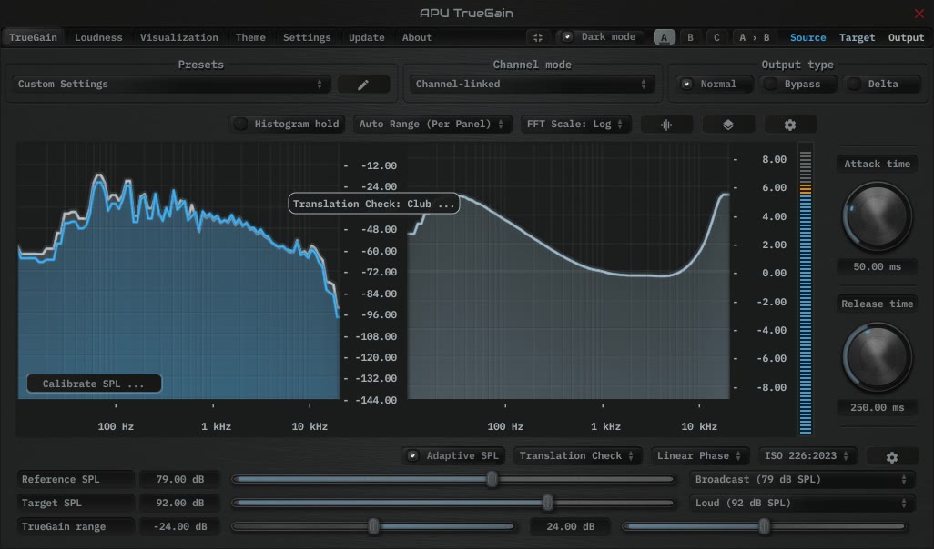
Task: Open the Auto Range (Per Panel) dropdown
Action: click(x=431, y=124)
